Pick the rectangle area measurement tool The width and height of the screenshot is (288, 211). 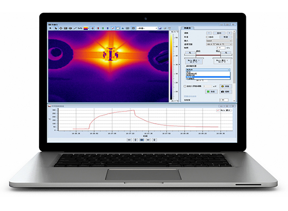(66, 28)
